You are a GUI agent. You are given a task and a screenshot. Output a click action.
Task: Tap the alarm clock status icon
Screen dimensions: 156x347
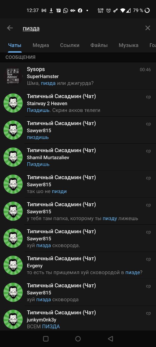108,11
